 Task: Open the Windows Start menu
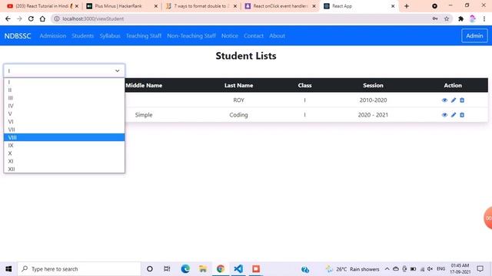point(8,269)
